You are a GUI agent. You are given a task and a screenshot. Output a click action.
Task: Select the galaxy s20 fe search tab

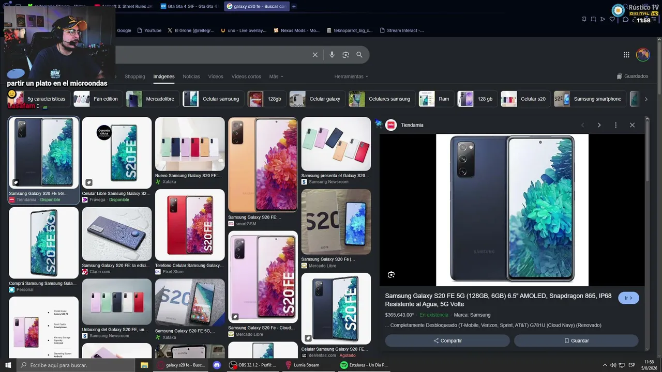pyautogui.click(x=256, y=6)
